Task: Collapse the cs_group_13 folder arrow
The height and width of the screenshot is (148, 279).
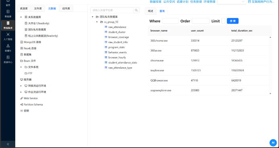Action: coord(97,22)
